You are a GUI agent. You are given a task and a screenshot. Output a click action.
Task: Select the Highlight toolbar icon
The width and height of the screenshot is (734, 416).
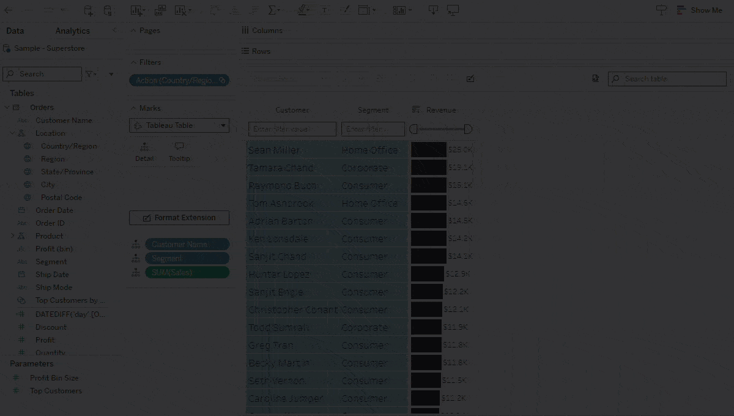(303, 10)
